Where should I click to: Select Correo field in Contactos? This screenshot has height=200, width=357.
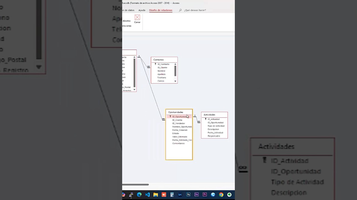pos(161,81)
